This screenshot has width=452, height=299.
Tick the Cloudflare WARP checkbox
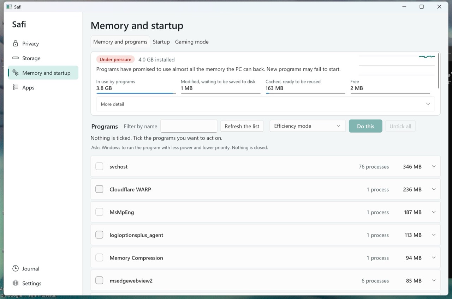pos(99,189)
